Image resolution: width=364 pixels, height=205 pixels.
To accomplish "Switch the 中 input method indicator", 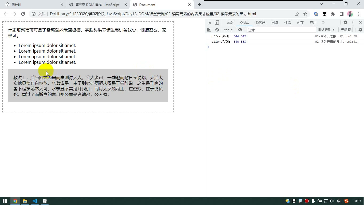I will pos(339,201).
